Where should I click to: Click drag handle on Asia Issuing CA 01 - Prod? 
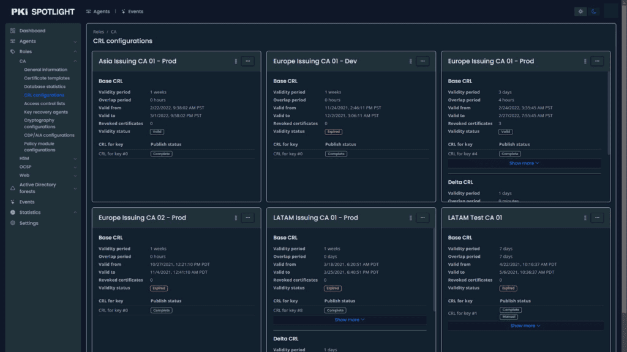[236, 62]
